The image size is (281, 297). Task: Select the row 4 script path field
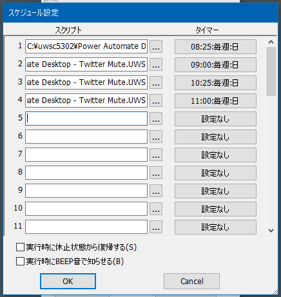(86, 101)
